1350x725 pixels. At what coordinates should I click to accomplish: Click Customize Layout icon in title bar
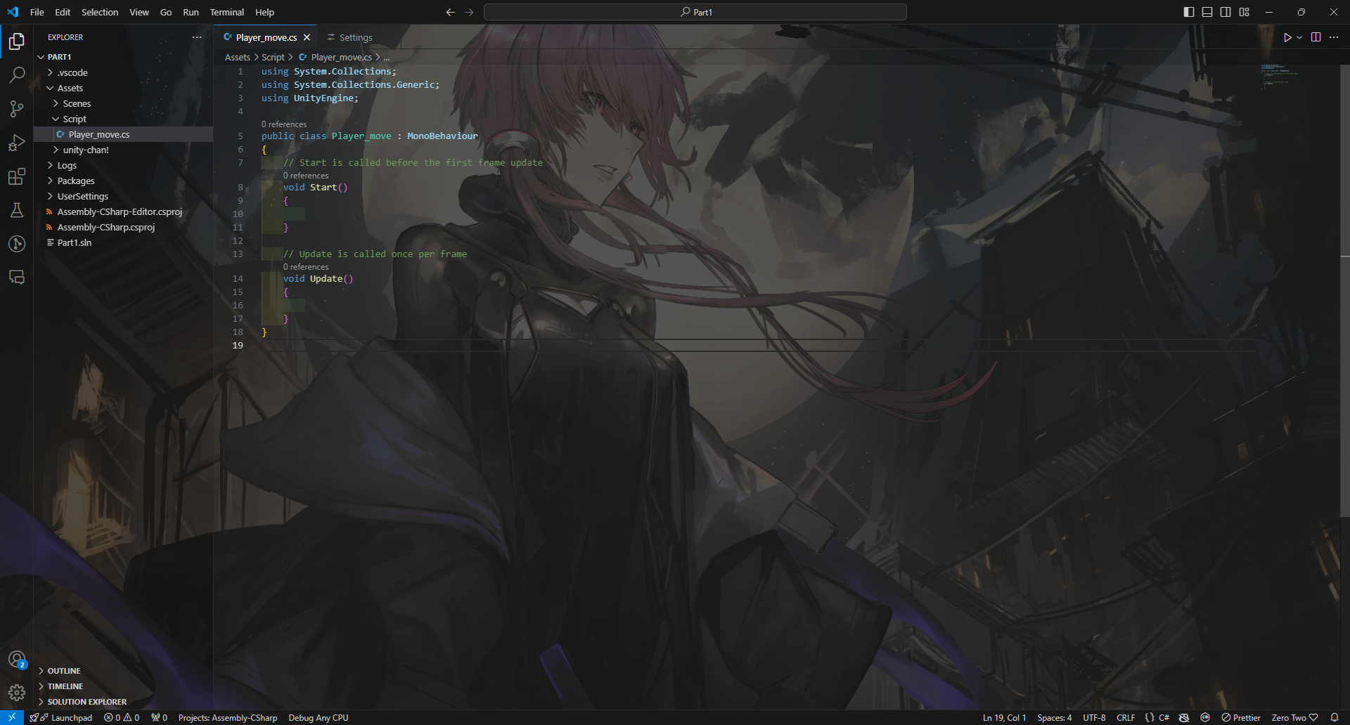[x=1244, y=12]
